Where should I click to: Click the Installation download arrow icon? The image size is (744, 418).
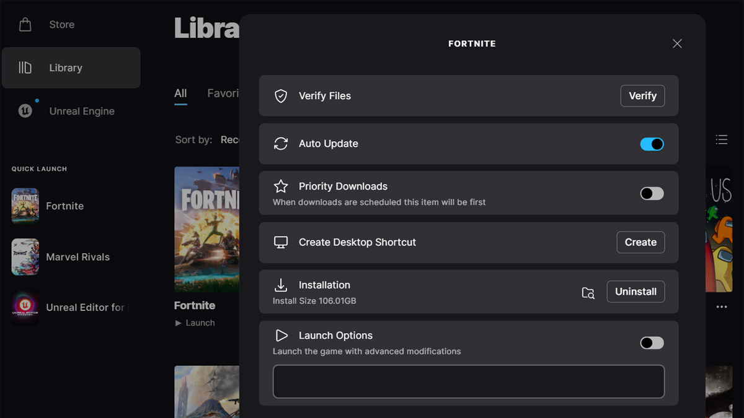(281, 285)
